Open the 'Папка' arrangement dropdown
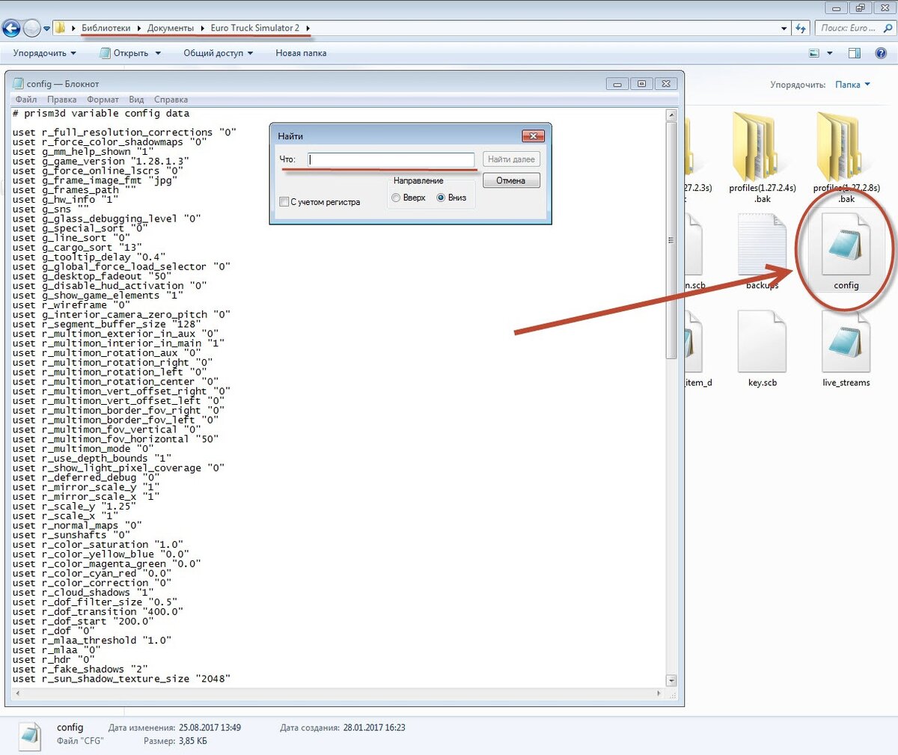The height and width of the screenshot is (755, 898). pyautogui.click(x=852, y=85)
